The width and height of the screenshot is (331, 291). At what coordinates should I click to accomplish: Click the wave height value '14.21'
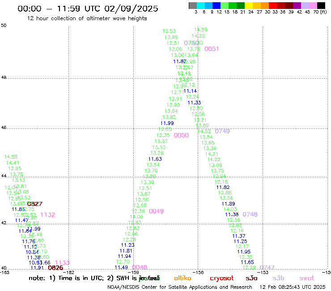coord(212,154)
